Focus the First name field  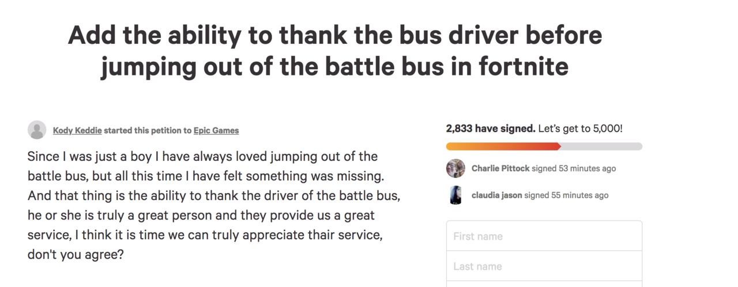[x=544, y=236]
